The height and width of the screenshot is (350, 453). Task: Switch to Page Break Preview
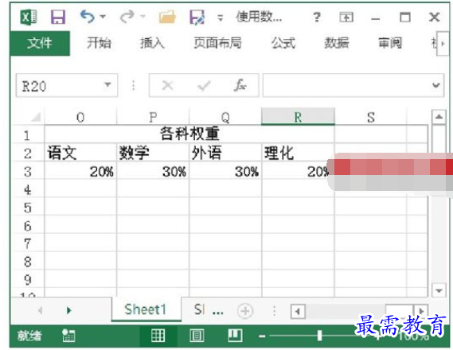(x=235, y=336)
